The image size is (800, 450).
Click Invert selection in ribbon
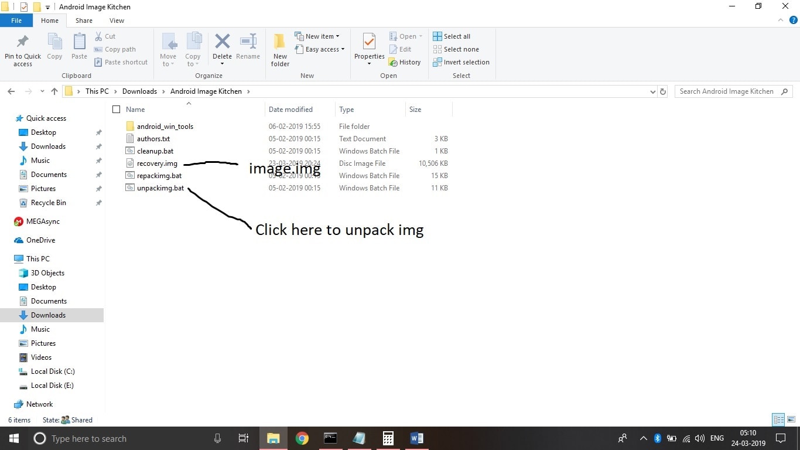(x=461, y=62)
